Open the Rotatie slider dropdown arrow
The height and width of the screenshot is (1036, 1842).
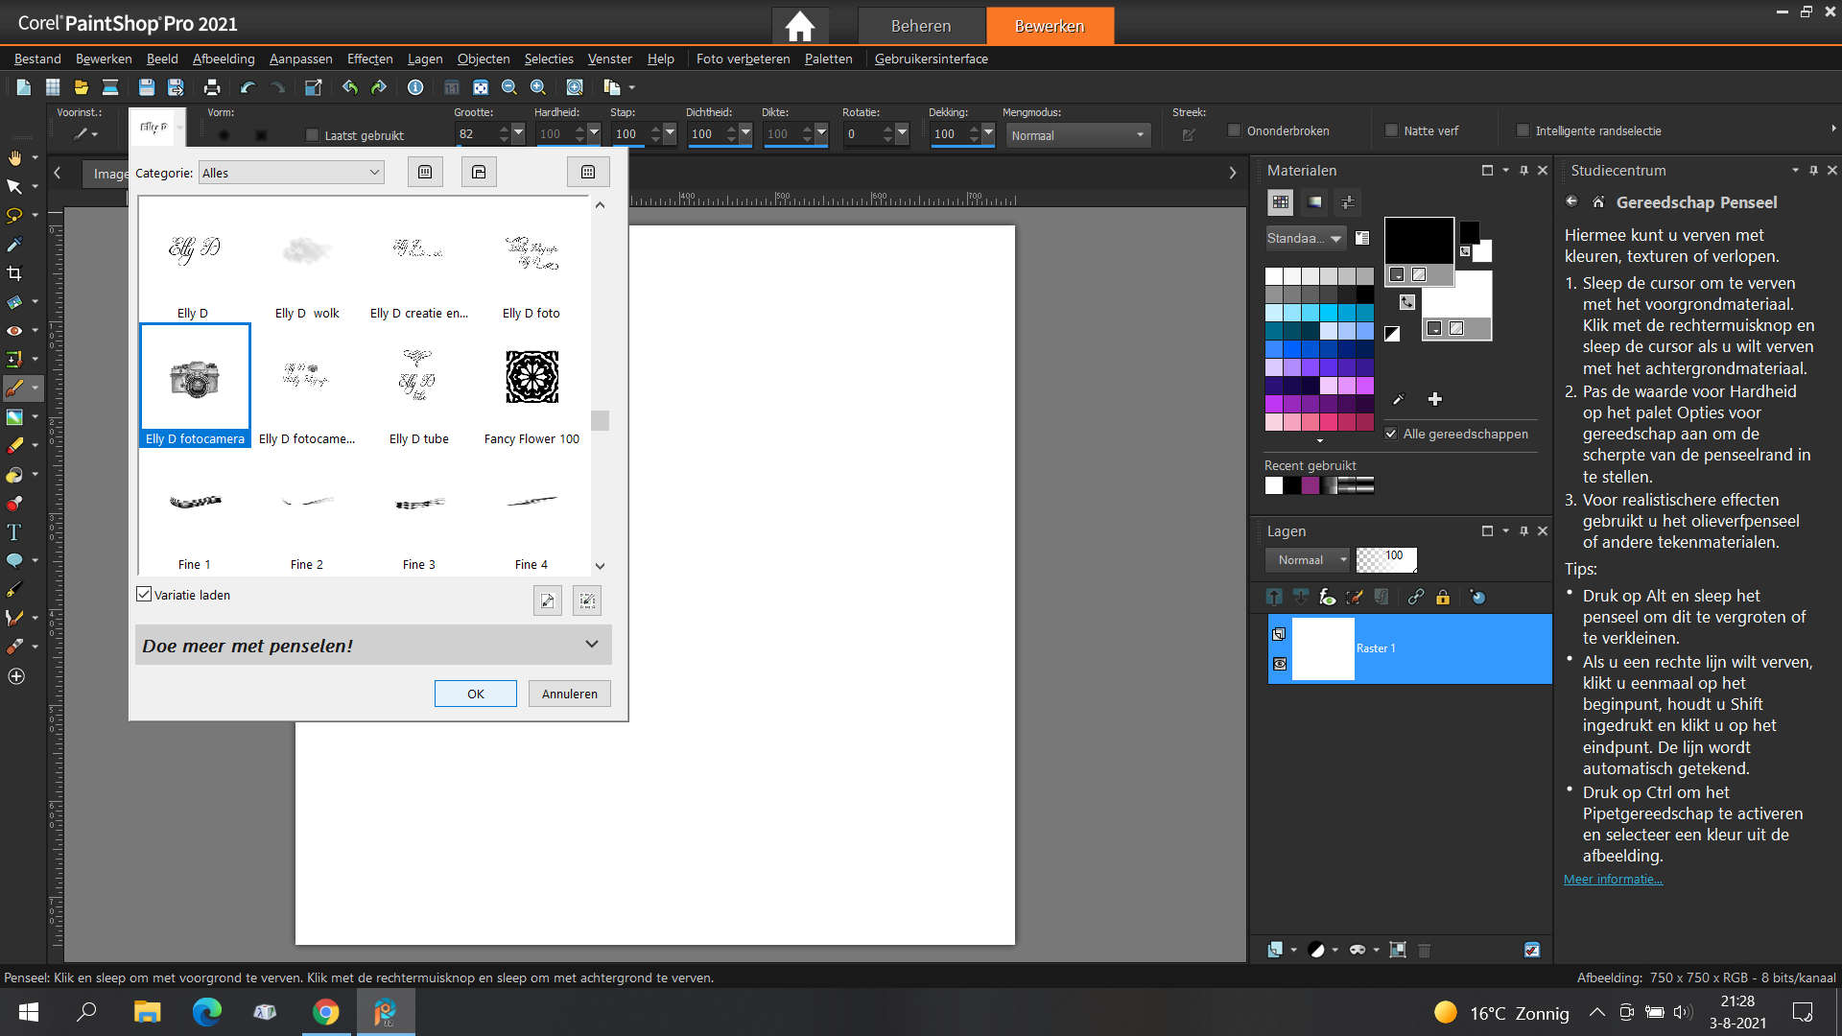(902, 134)
